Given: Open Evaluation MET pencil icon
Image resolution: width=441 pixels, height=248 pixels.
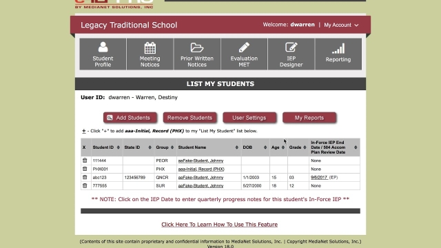Looking at the screenshot, I should 244,48.
